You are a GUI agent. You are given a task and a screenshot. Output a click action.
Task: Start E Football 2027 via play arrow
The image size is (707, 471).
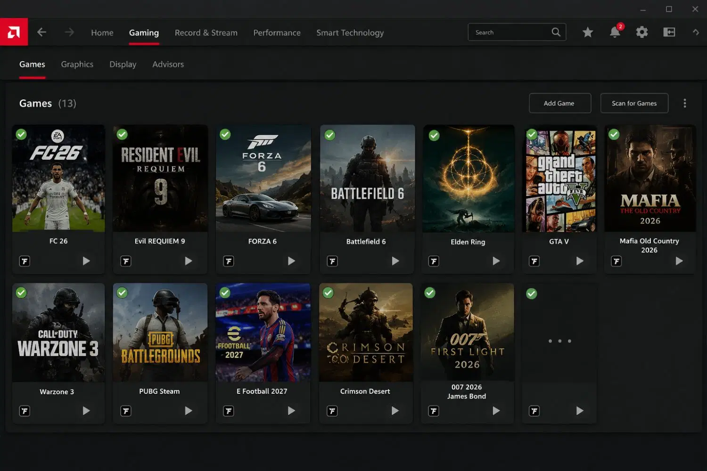coord(292,411)
